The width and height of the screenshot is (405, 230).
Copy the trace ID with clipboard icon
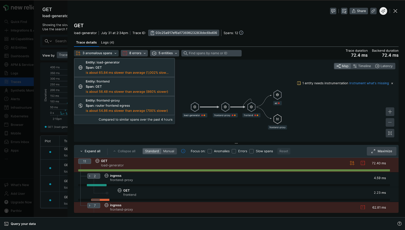click(152, 33)
